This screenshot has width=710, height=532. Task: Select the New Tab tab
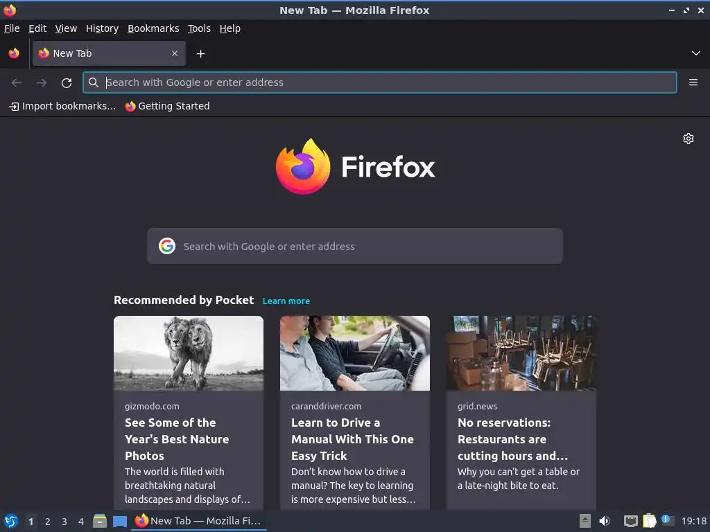point(109,53)
